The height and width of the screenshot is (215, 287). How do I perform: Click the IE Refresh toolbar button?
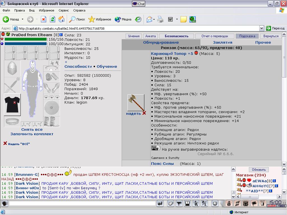pyautogui.click(x=52, y=19)
